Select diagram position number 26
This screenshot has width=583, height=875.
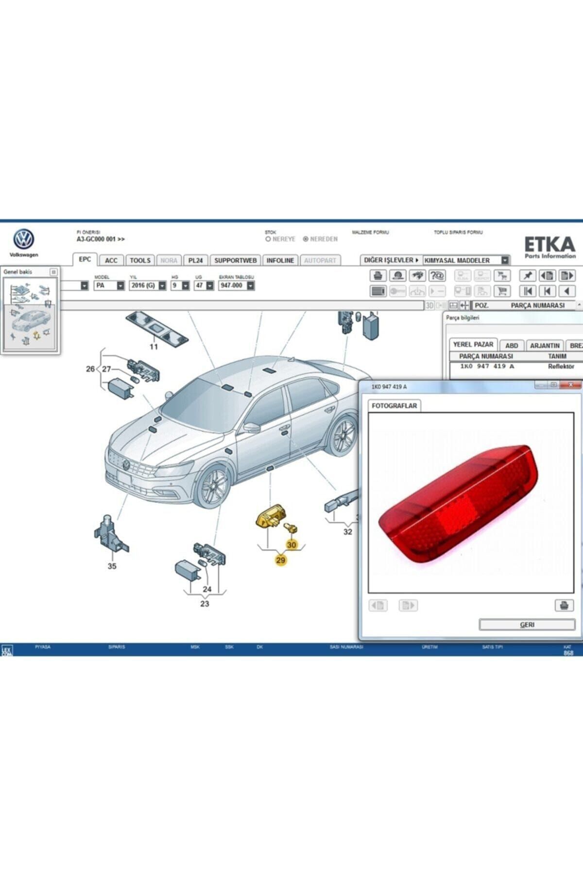click(x=90, y=369)
